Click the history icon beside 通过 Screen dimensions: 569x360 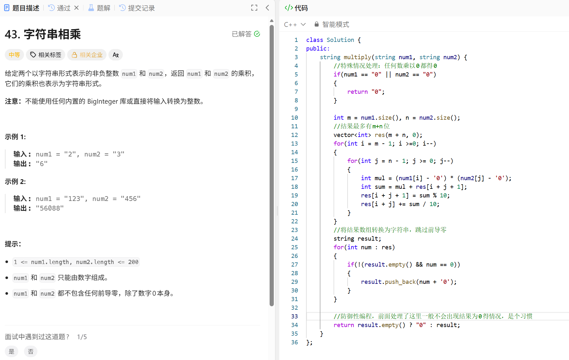point(51,8)
